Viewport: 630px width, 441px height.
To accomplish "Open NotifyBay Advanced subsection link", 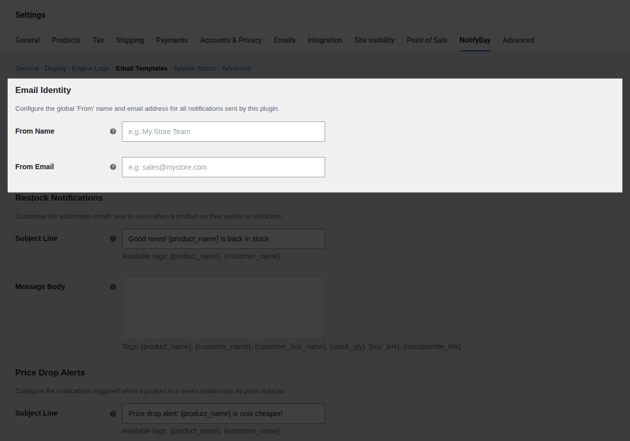I will coord(236,69).
